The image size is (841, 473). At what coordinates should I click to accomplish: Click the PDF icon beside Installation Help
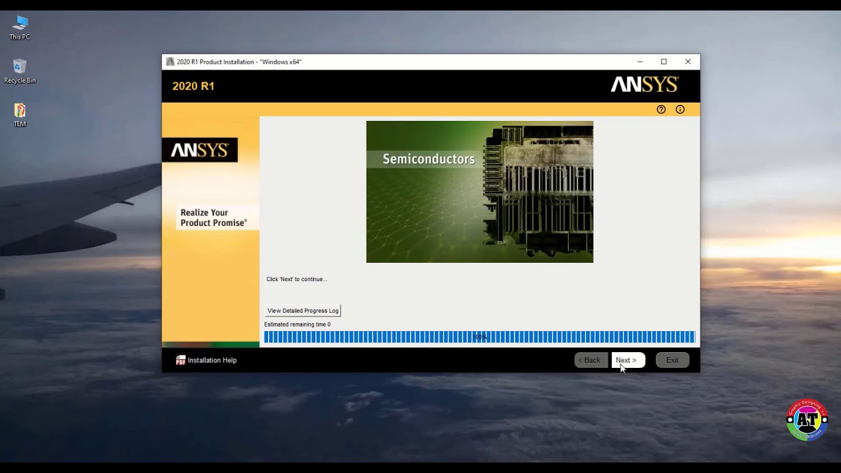[x=181, y=360]
